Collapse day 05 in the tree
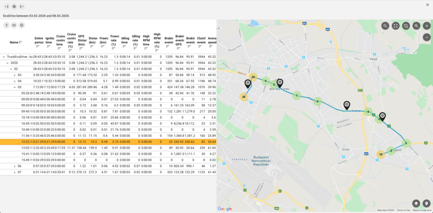 (x=15, y=87)
